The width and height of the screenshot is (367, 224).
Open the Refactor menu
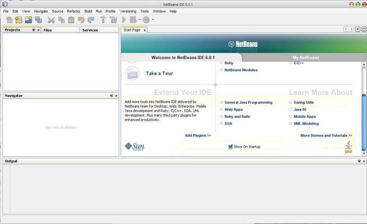pos(73,11)
